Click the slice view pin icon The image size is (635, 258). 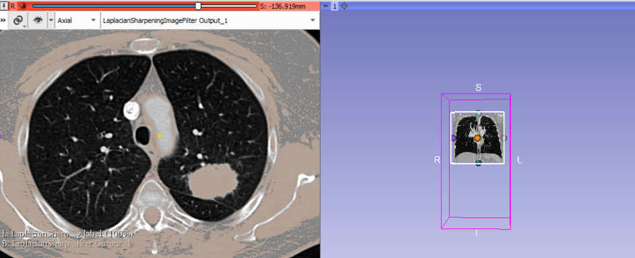(x=4, y=5)
